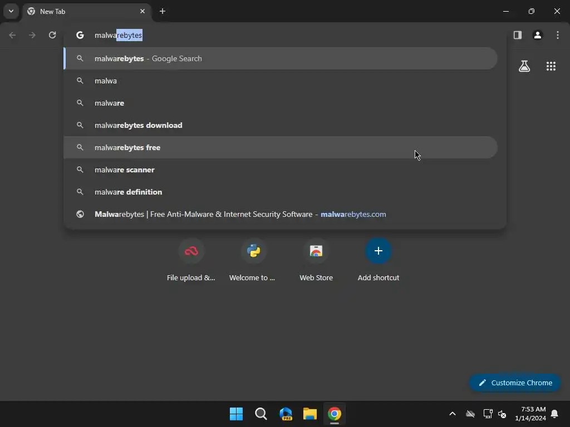Restore down the Chrome window
The width and height of the screenshot is (570, 427).
(532, 11)
